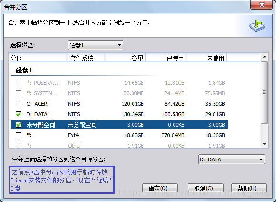Click the list scrollbar down arrow
This screenshot has height=202, width=276.
(265, 144)
